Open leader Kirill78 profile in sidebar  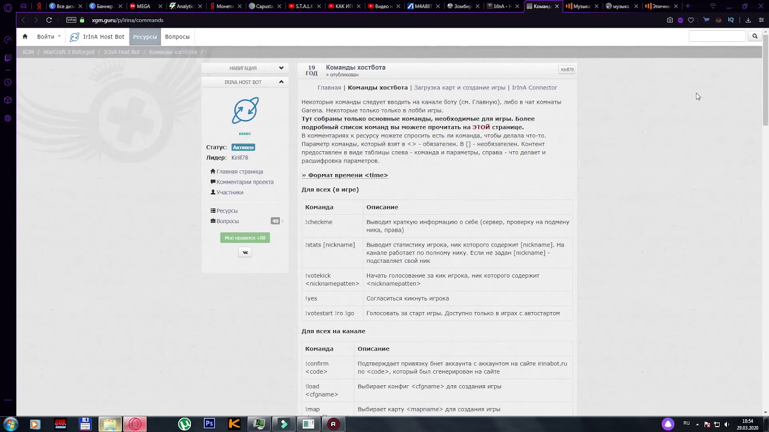pyautogui.click(x=240, y=158)
